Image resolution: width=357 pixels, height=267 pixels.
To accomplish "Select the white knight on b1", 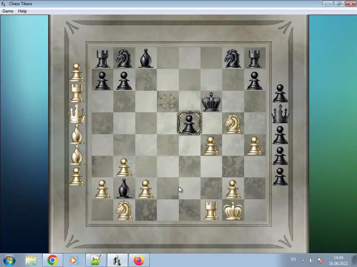I will [x=124, y=210].
